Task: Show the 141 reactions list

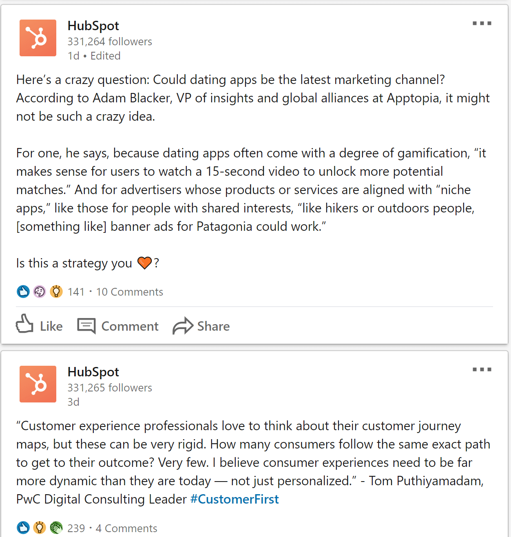Action: pyautogui.click(x=76, y=292)
